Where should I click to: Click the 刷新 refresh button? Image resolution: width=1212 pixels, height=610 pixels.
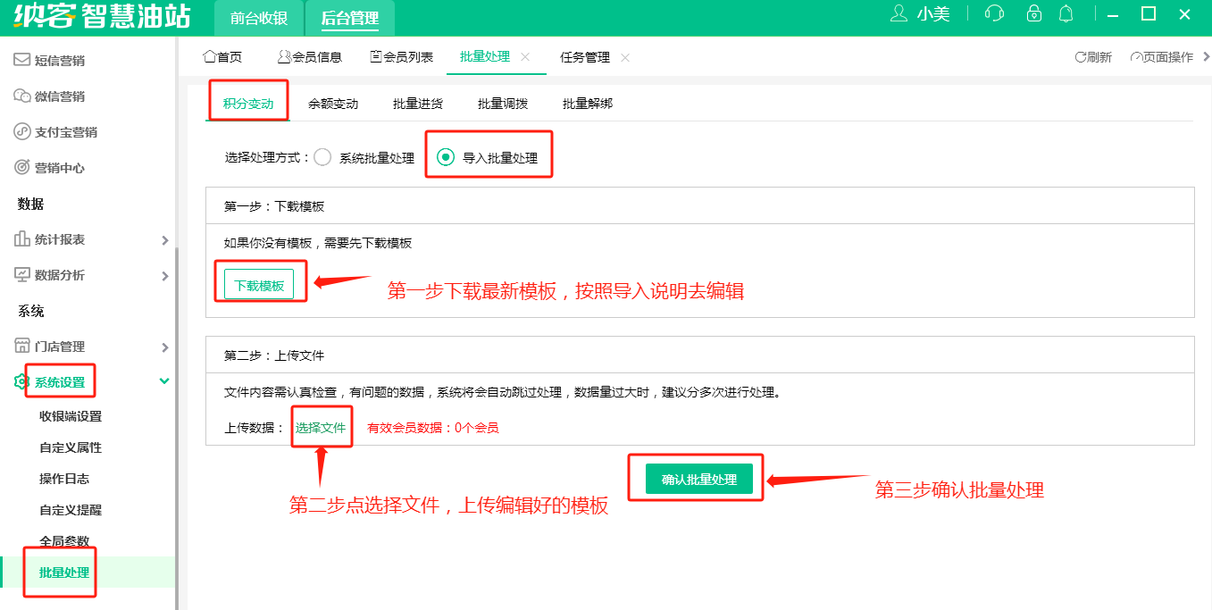click(x=1093, y=57)
